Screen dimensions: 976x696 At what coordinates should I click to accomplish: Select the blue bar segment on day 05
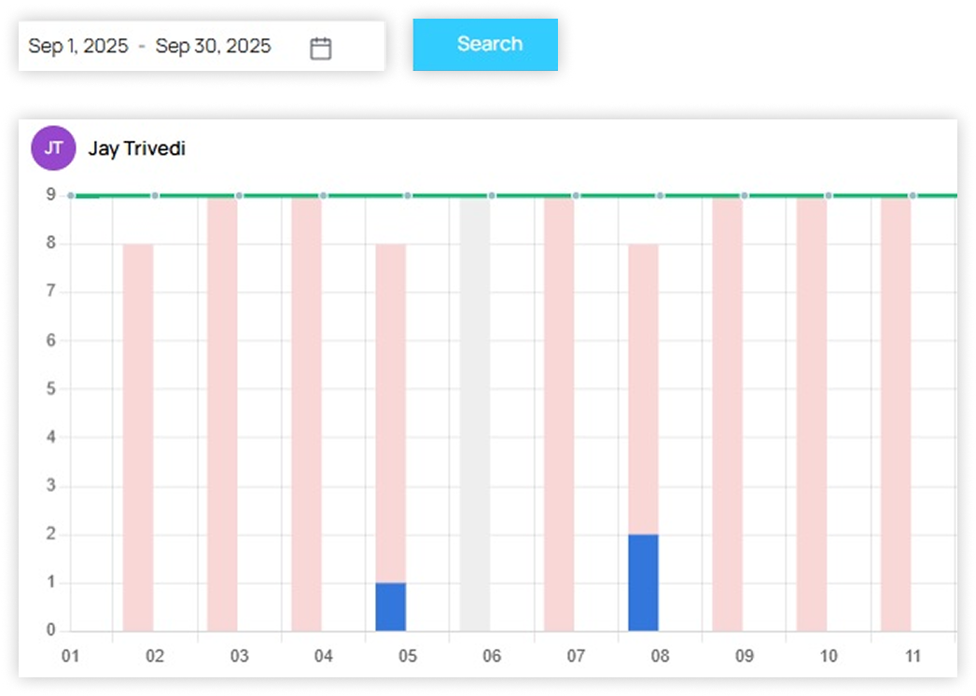pyautogui.click(x=391, y=606)
